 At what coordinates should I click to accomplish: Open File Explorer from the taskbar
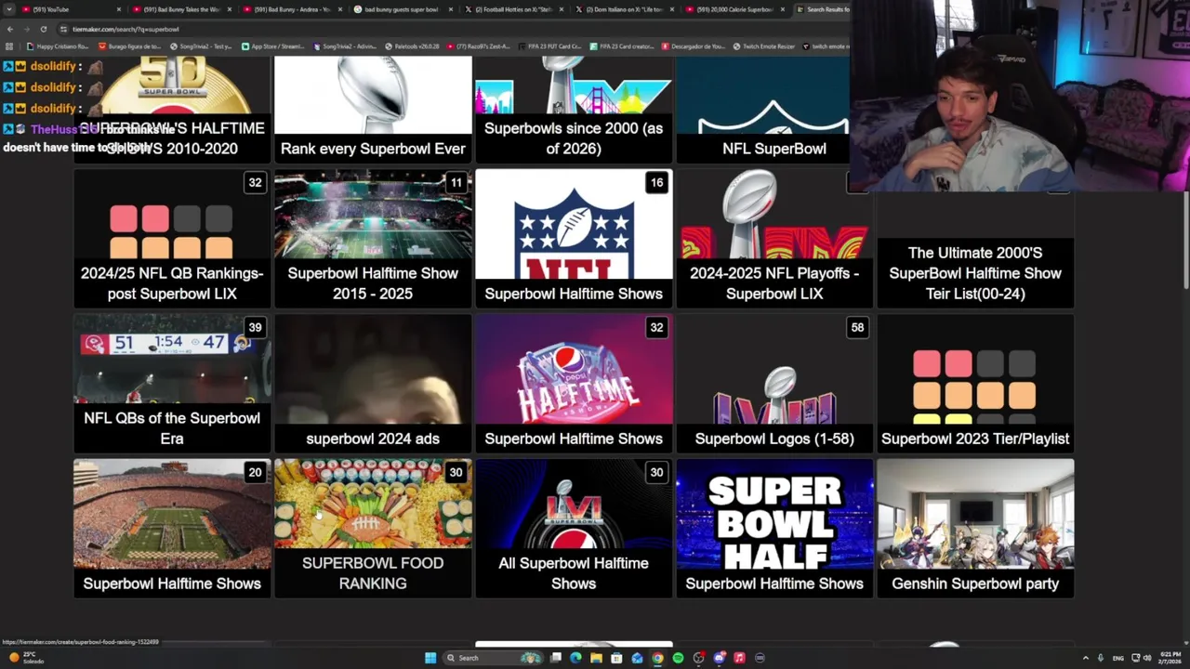tap(596, 658)
